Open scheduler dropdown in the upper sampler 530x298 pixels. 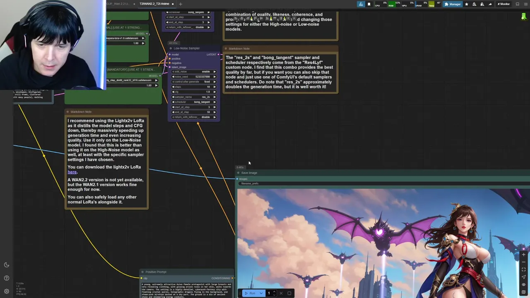(188, 12)
